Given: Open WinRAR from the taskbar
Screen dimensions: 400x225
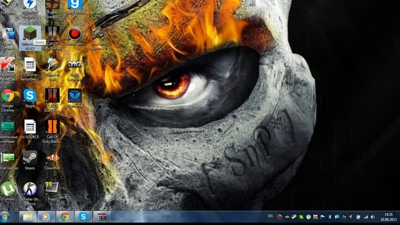Looking at the screenshot, I should [x=102, y=217].
